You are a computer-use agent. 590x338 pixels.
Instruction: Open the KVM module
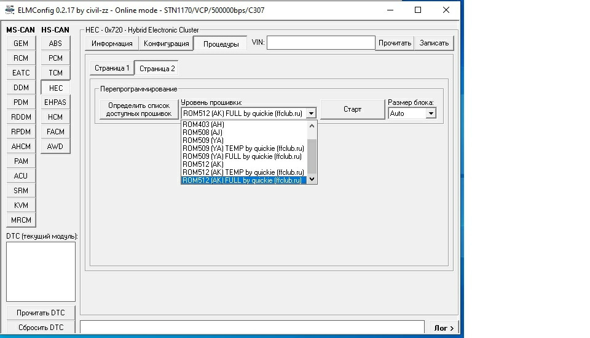coord(21,205)
